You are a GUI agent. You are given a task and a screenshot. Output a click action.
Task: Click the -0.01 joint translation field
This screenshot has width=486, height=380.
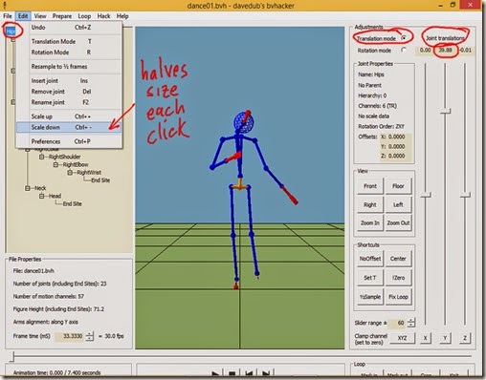point(466,51)
